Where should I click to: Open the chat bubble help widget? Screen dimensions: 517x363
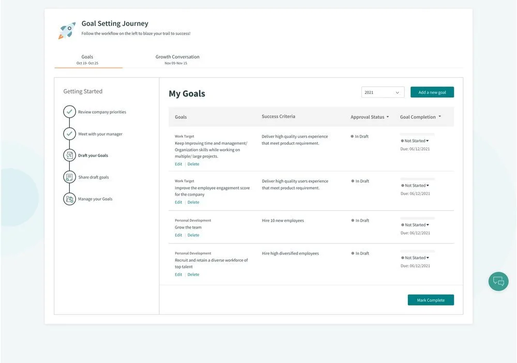[498, 281]
